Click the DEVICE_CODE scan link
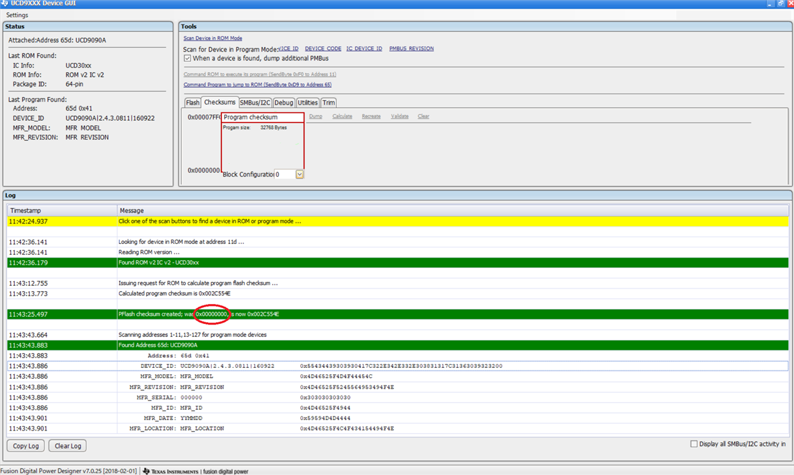The height and width of the screenshot is (475, 794). point(323,48)
